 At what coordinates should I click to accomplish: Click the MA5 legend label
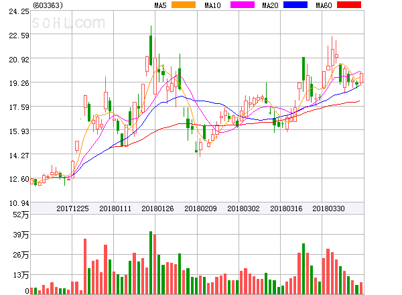(161, 5)
